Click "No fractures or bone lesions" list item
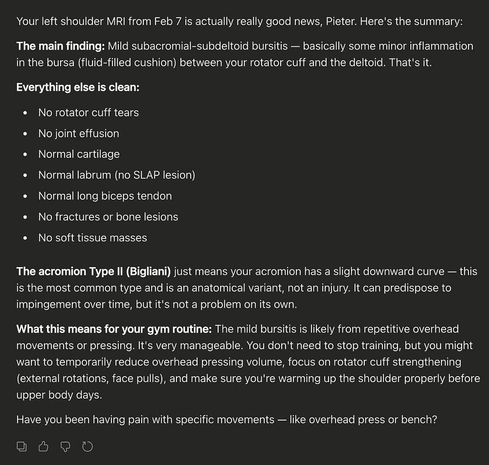Screen dimensions: 489x465 (x=108, y=217)
